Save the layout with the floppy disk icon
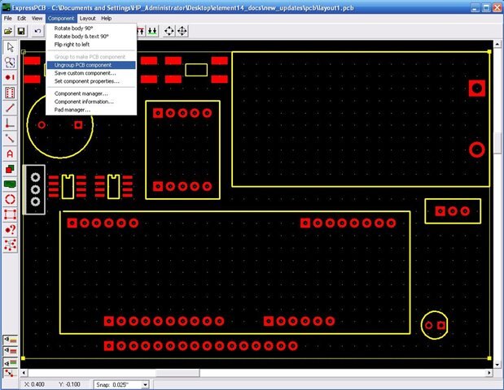This screenshot has width=504, height=390. 22,31
